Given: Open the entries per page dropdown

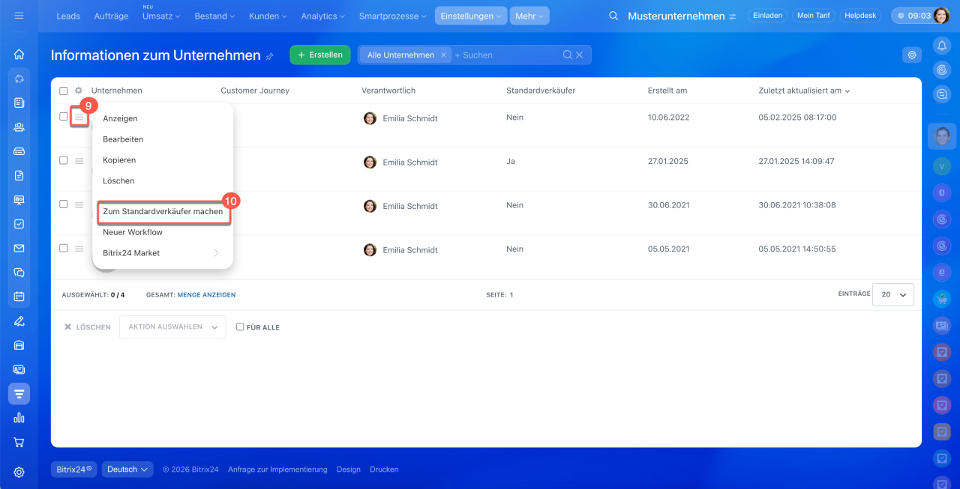Looking at the screenshot, I should pos(892,295).
